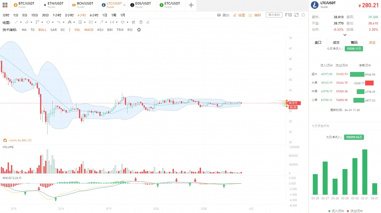Close the LTC/USDT tab
381x213 pixels.
coord(124,5)
